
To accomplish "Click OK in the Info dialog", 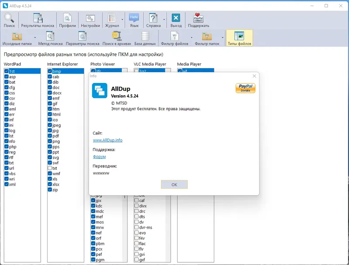I will [x=174, y=185].
